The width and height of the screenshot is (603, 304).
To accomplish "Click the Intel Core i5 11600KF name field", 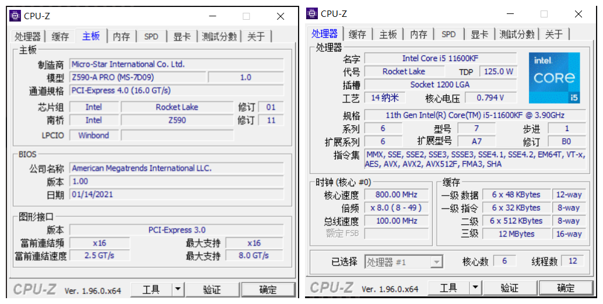I will [441, 58].
